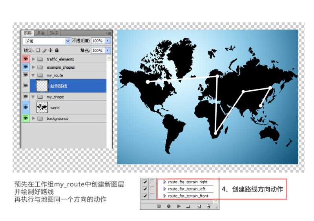Switch to 路径 Paths tab
This screenshot has width=314, height=221.
coord(54,33)
